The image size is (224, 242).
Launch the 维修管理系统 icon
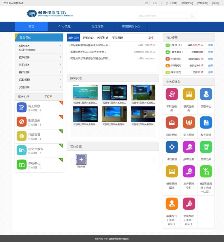(x=172, y=171)
